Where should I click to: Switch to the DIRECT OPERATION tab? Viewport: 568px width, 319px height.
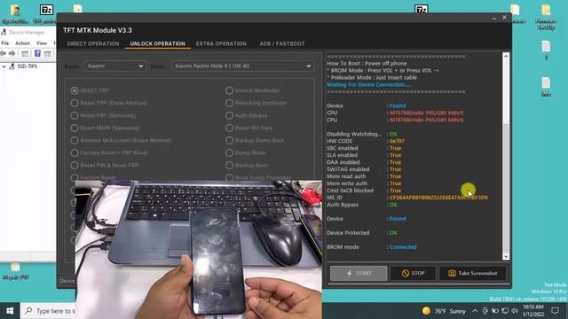(x=93, y=43)
